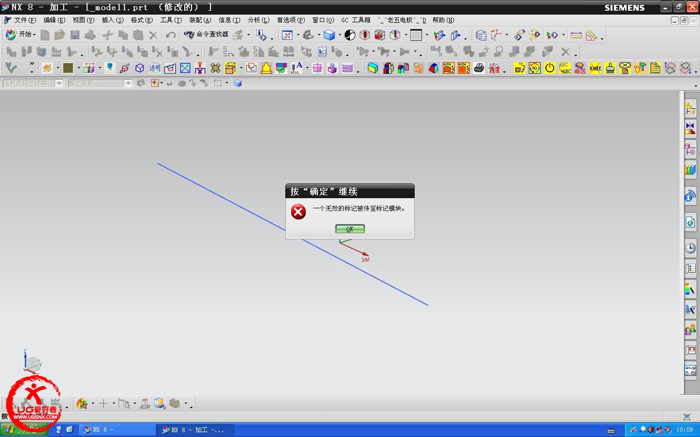Open the constraint navigator sidebar tab
This screenshot has height=437, width=700.
690,129
